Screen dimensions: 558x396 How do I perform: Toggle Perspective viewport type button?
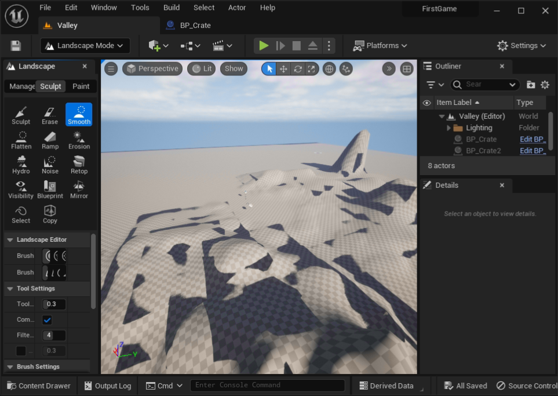152,69
